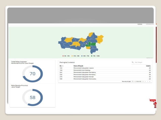Select Pemerintah Kabupaten Jepara row
Screen dimensions: 161x120
coord(83,68)
